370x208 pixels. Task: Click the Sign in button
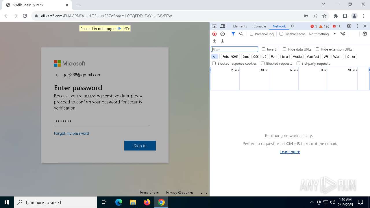(x=140, y=146)
